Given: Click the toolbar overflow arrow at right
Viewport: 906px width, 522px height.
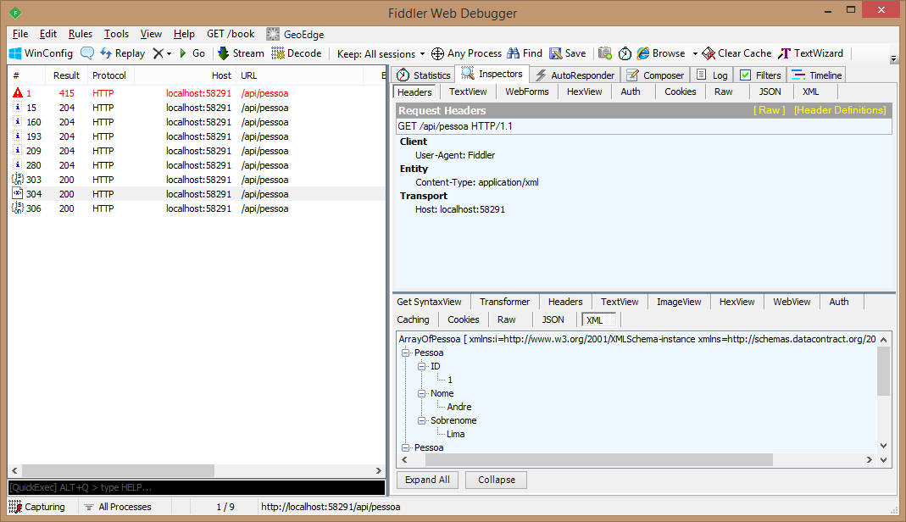Looking at the screenshot, I should point(893,58).
